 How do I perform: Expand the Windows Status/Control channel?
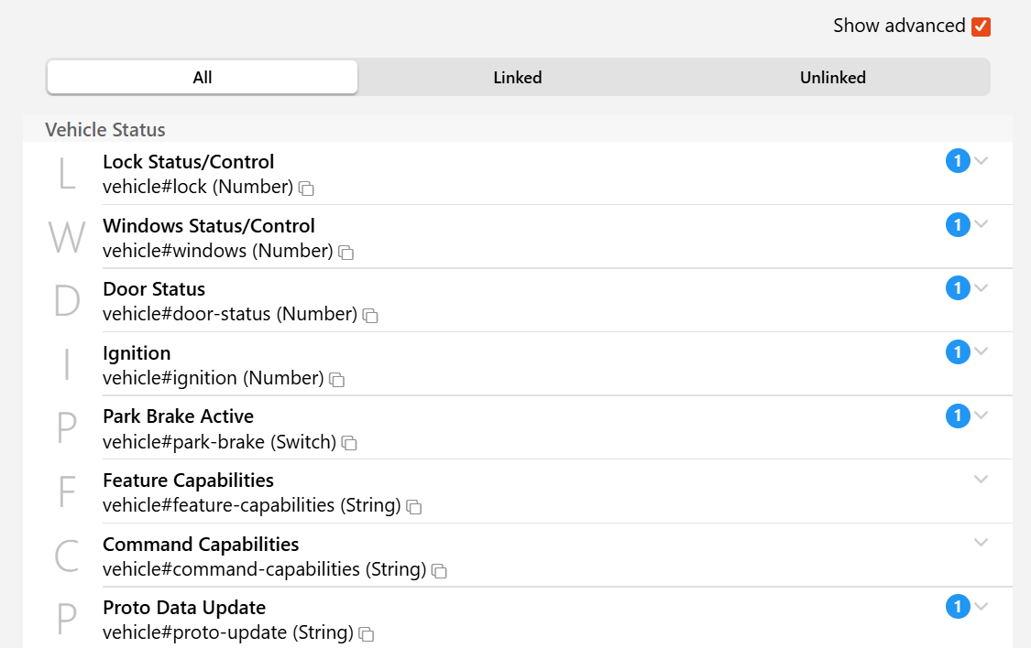click(x=982, y=224)
